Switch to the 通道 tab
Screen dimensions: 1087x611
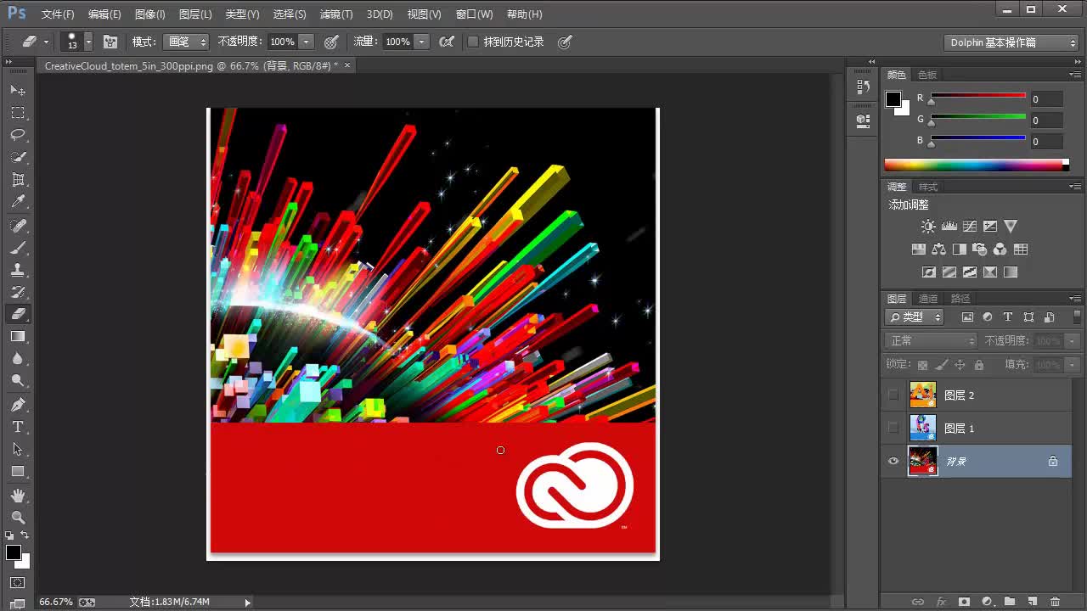927,298
